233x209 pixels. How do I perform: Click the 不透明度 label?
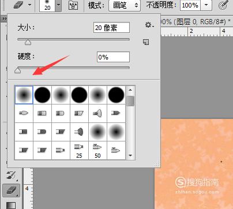coord(161,5)
